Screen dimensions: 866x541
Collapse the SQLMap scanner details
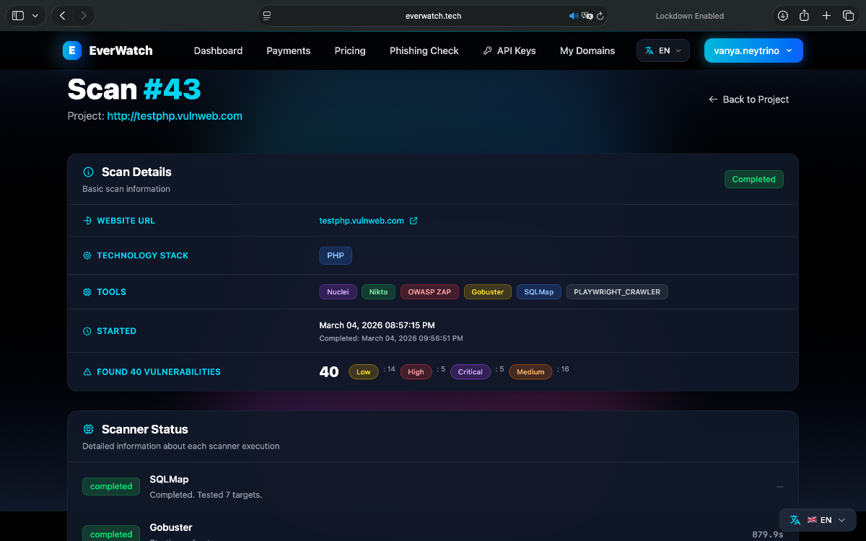[779, 486]
